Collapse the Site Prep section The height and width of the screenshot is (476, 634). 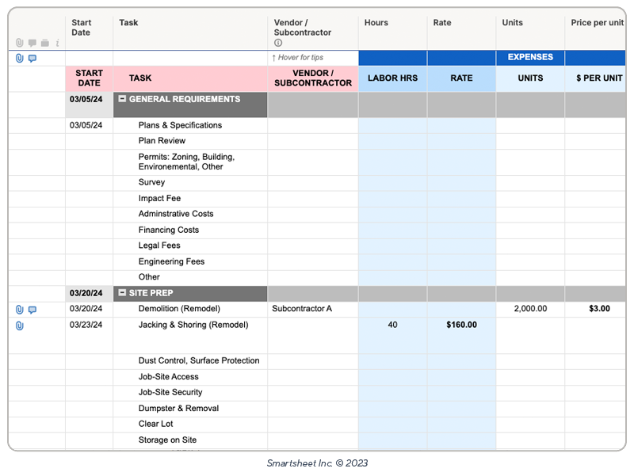(x=122, y=293)
